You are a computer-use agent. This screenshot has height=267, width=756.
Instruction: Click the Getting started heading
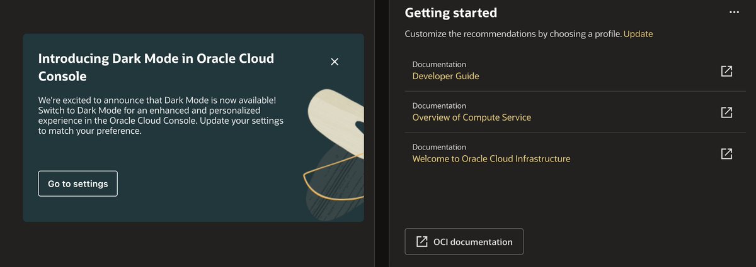pos(450,13)
